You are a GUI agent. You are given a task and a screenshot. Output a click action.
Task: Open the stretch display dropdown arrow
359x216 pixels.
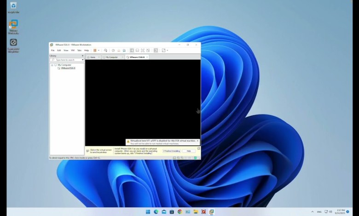[168, 50]
